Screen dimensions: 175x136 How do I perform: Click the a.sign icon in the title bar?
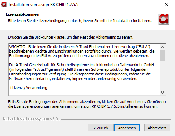[4, 5]
